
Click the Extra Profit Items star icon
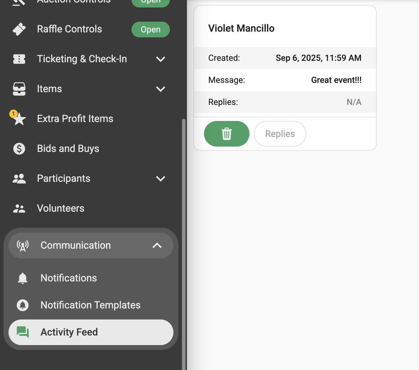[x=19, y=119]
